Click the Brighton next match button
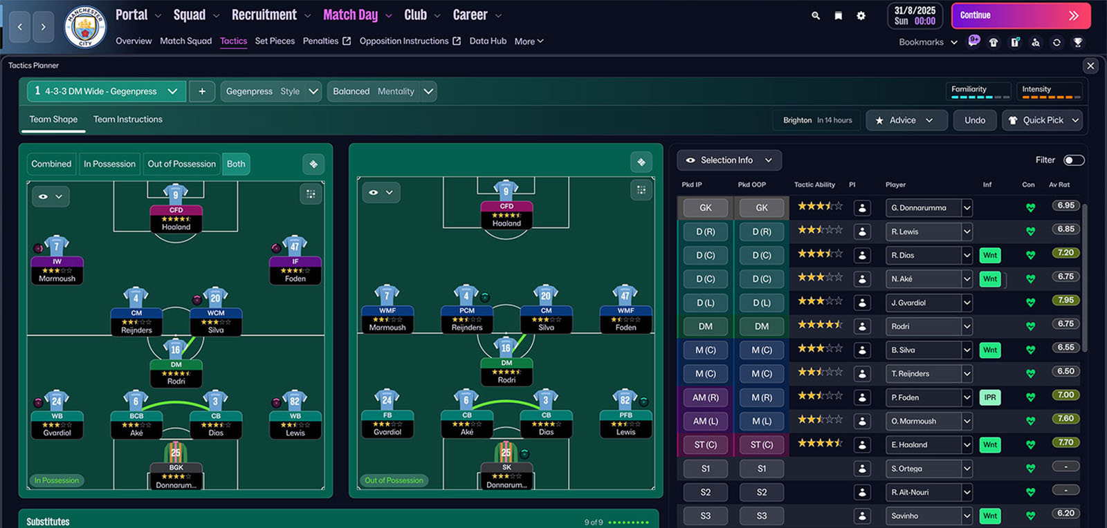This screenshot has width=1107, height=528. coord(817,120)
